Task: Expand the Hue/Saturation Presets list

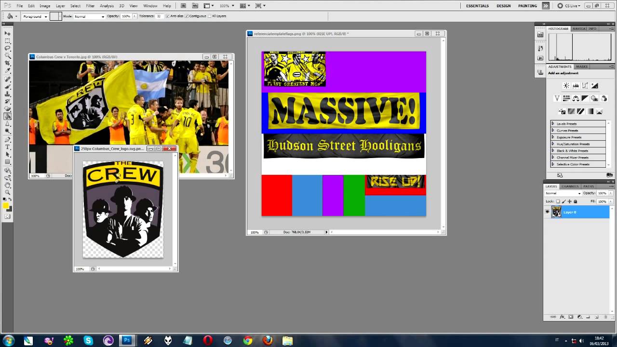Action: (553, 144)
